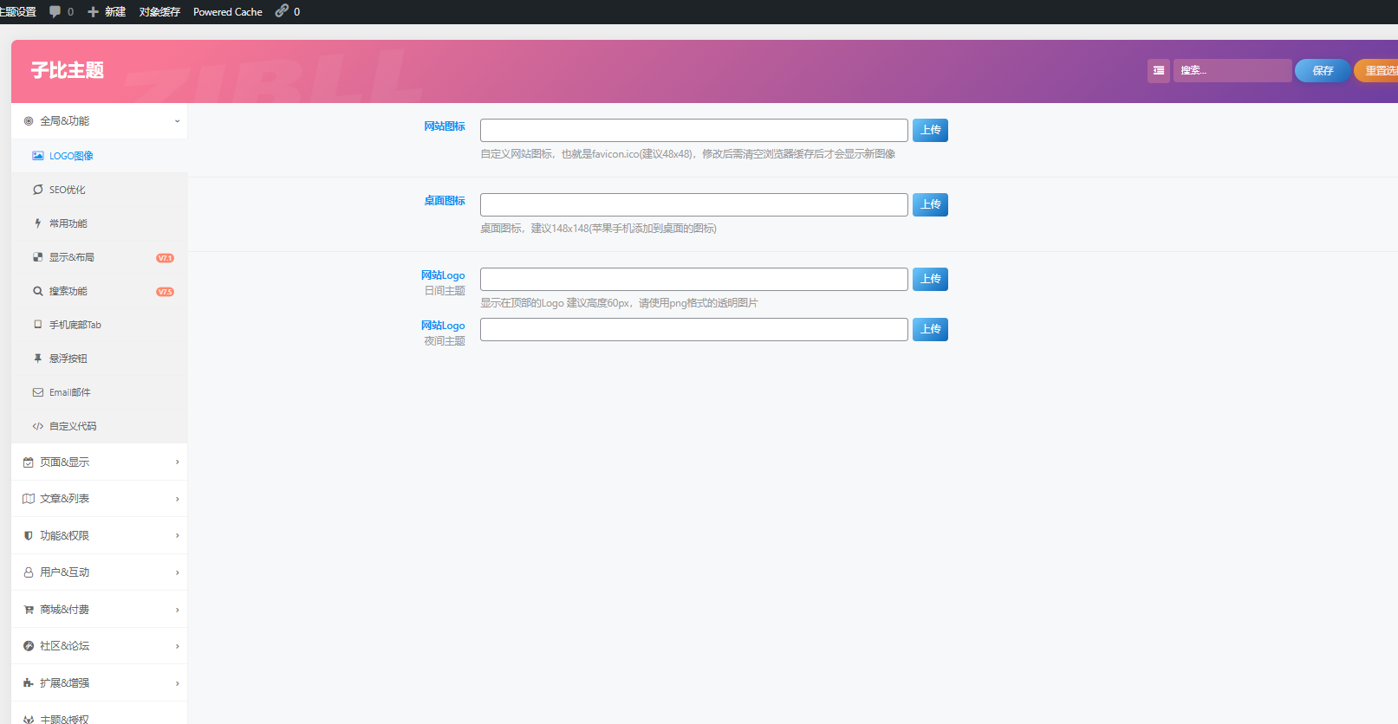Click the shield icon for 功能&权限
Viewport: 1398px width, 724px height.
[x=29, y=536]
